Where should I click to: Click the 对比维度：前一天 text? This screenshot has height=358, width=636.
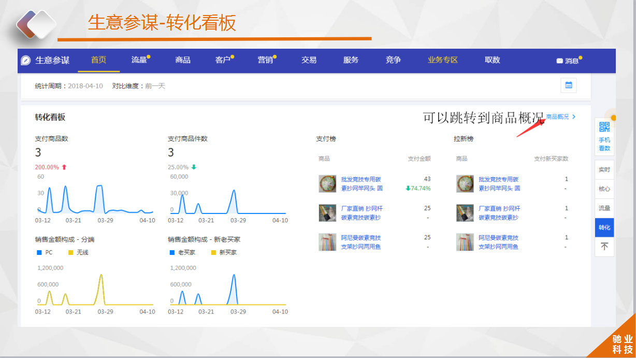[138, 86]
